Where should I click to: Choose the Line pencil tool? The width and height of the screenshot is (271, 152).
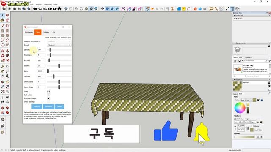tap(3, 26)
